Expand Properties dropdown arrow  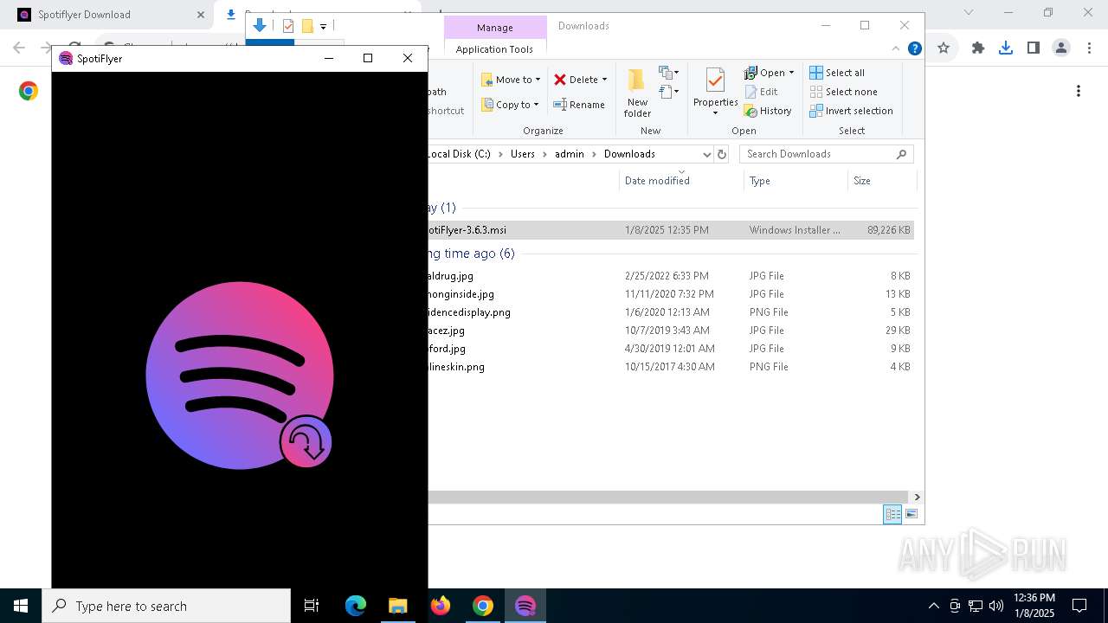[x=715, y=113]
